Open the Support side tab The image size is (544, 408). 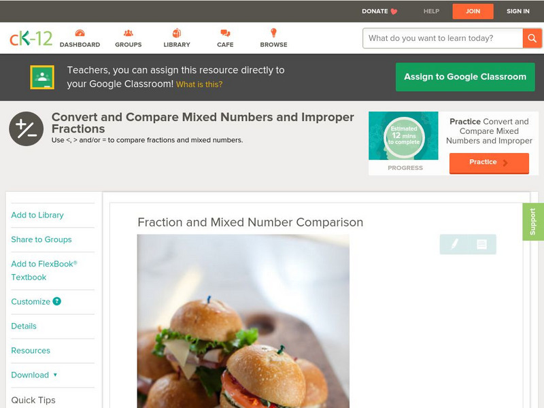(x=533, y=222)
